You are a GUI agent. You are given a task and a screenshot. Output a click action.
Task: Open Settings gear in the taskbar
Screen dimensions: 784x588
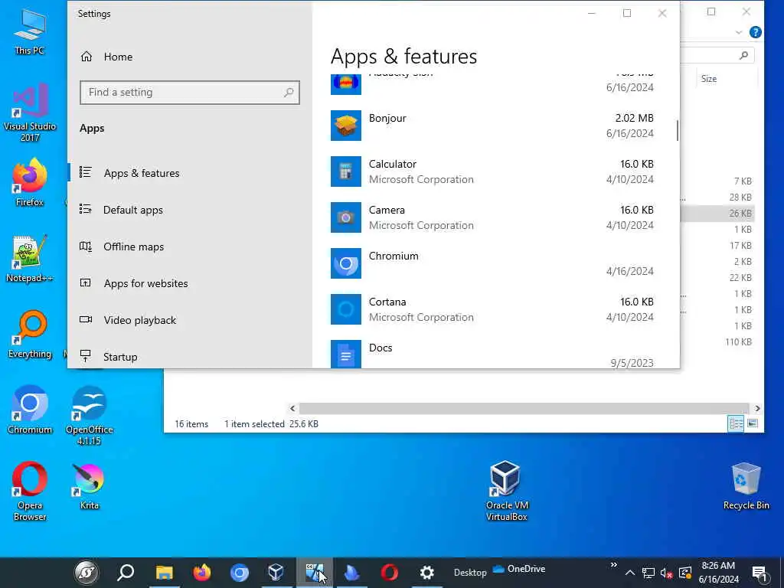click(x=426, y=573)
